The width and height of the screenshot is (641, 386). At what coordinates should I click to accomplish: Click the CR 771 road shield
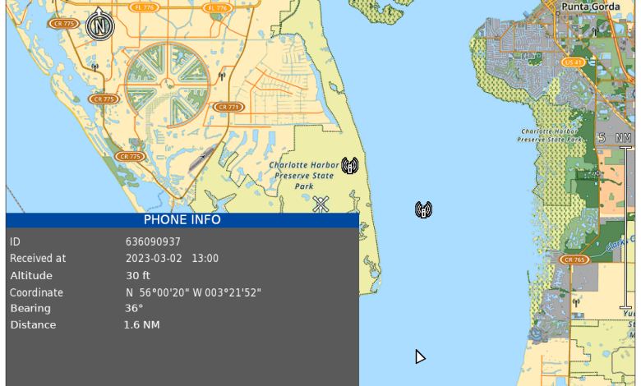pos(228,107)
